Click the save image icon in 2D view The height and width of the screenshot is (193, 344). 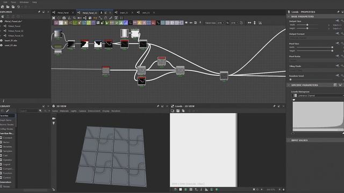pos(178,111)
